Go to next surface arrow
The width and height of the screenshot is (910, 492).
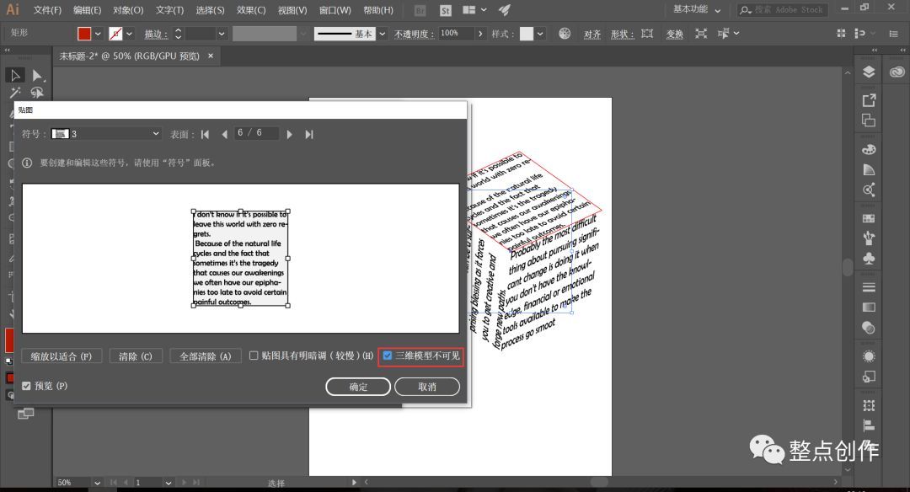coord(289,135)
